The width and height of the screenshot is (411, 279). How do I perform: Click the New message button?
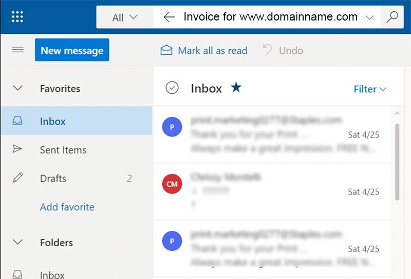point(72,50)
